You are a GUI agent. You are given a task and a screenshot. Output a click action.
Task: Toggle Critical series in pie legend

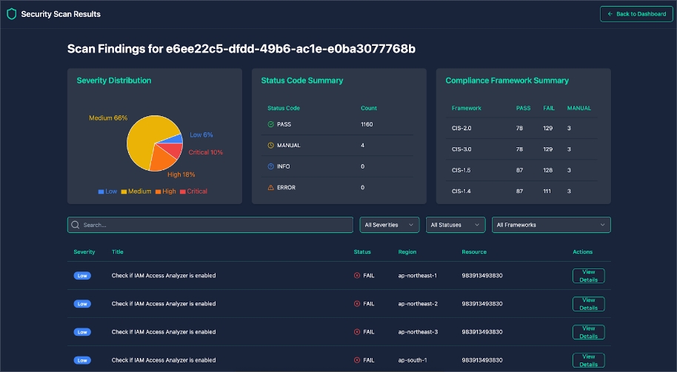(x=193, y=192)
